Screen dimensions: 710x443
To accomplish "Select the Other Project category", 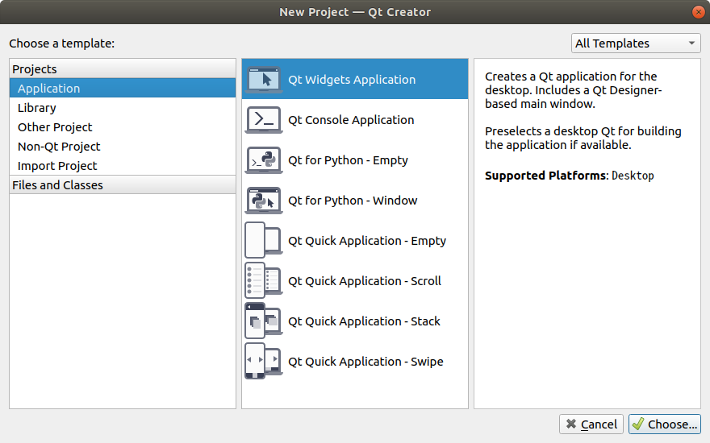I will pos(55,127).
